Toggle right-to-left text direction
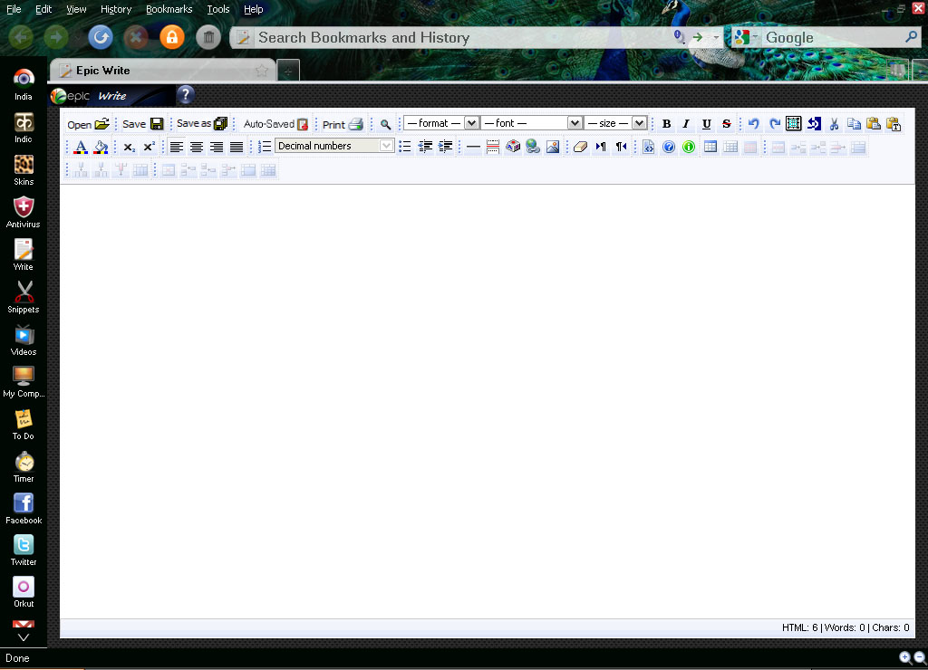The width and height of the screenshot is (928, 670). [x=621, y=146]
